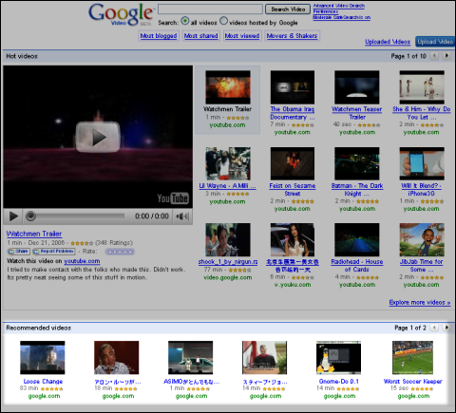
Task: Open the v.youku.com video thumbnail
Action: coord(293,239)
